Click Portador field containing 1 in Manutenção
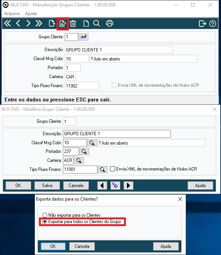Viewport: 221px width, 255px height. point(73,68)
